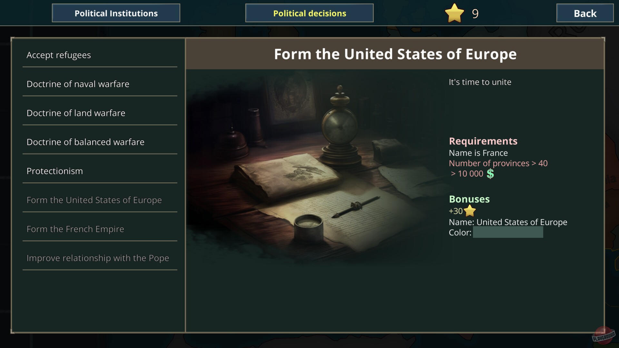
Task: Click the United States of Europe color swatch
Action: coord(508,232)
